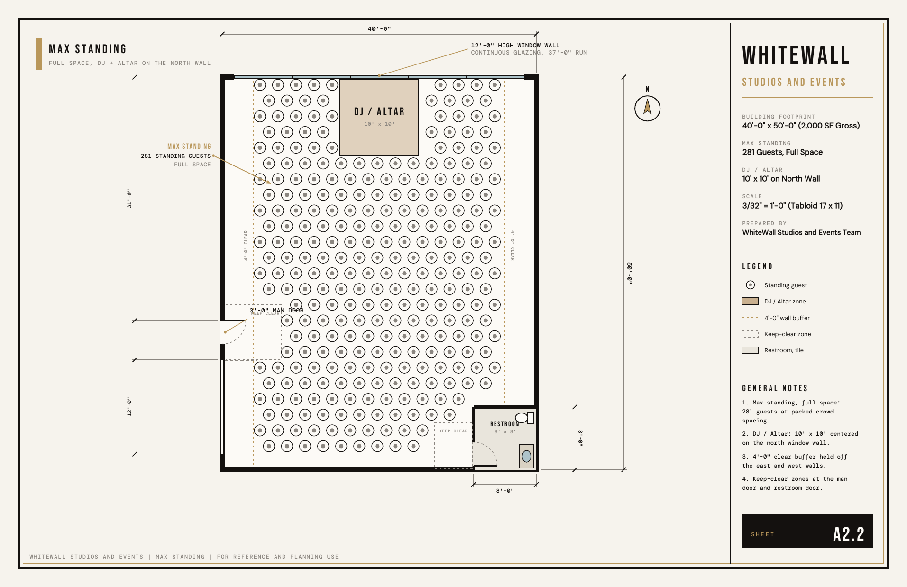This screenshot has height=587, width=907.
Task: Click the STUDIOS AND EVENTS subtitle
Action: click(x=794, y=82)
